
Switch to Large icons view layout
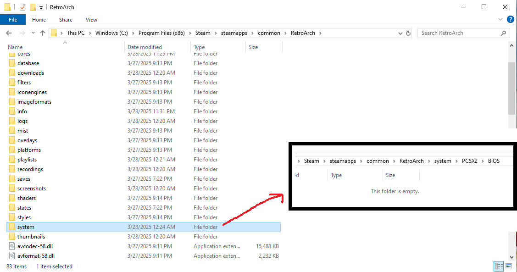point(509,266)
